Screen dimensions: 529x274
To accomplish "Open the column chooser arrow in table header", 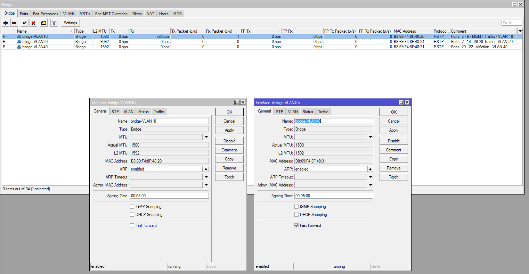I will pyautogui.click(x=520, y=31).
